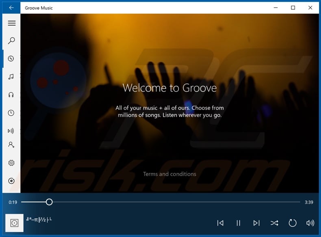Screen dimensions: 321x237
Task: Click the disc icon at sidebar bottom
Action: point(11,181)
